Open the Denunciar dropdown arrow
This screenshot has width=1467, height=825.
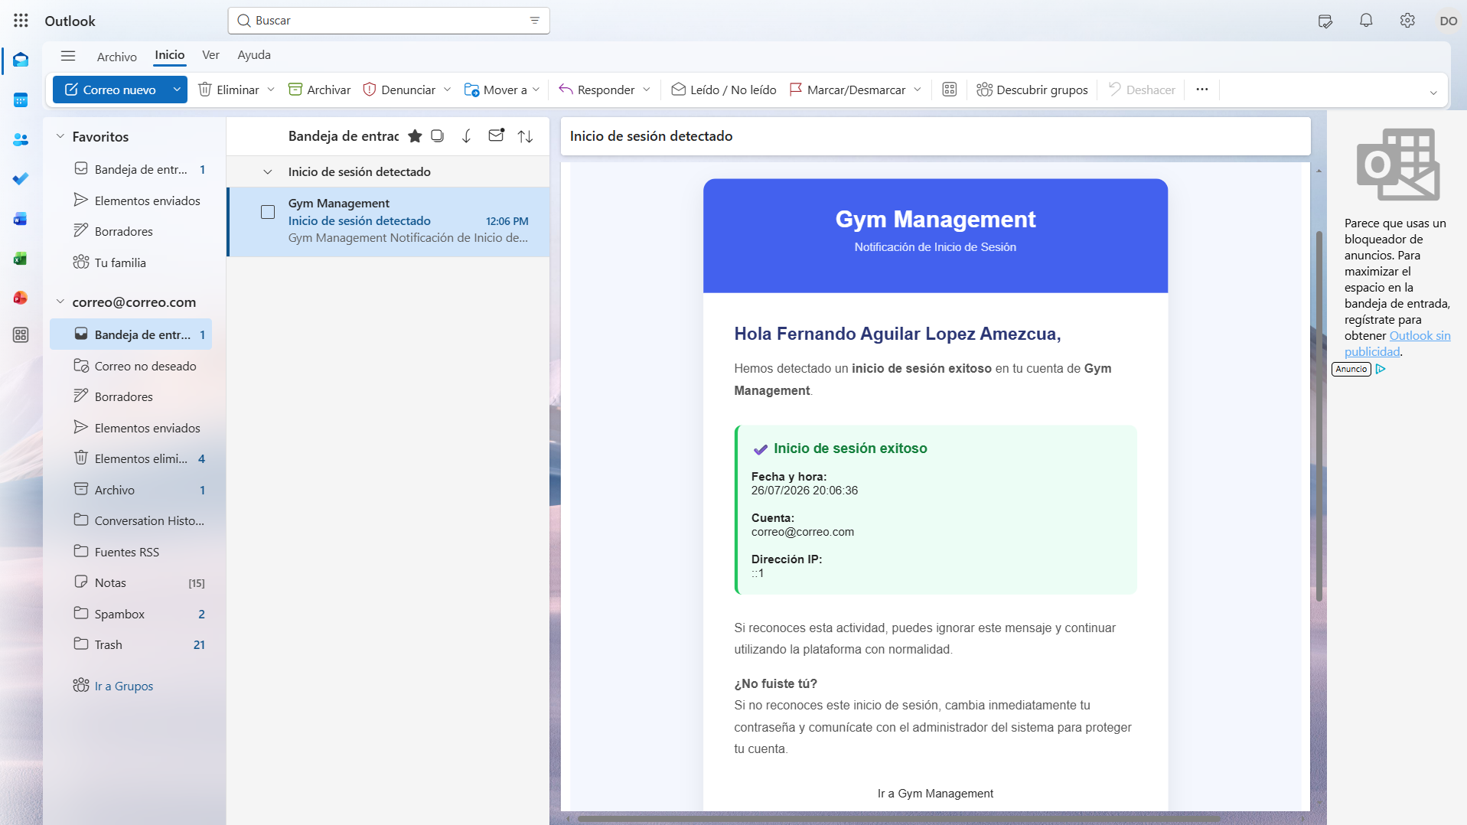coord(447,90)
